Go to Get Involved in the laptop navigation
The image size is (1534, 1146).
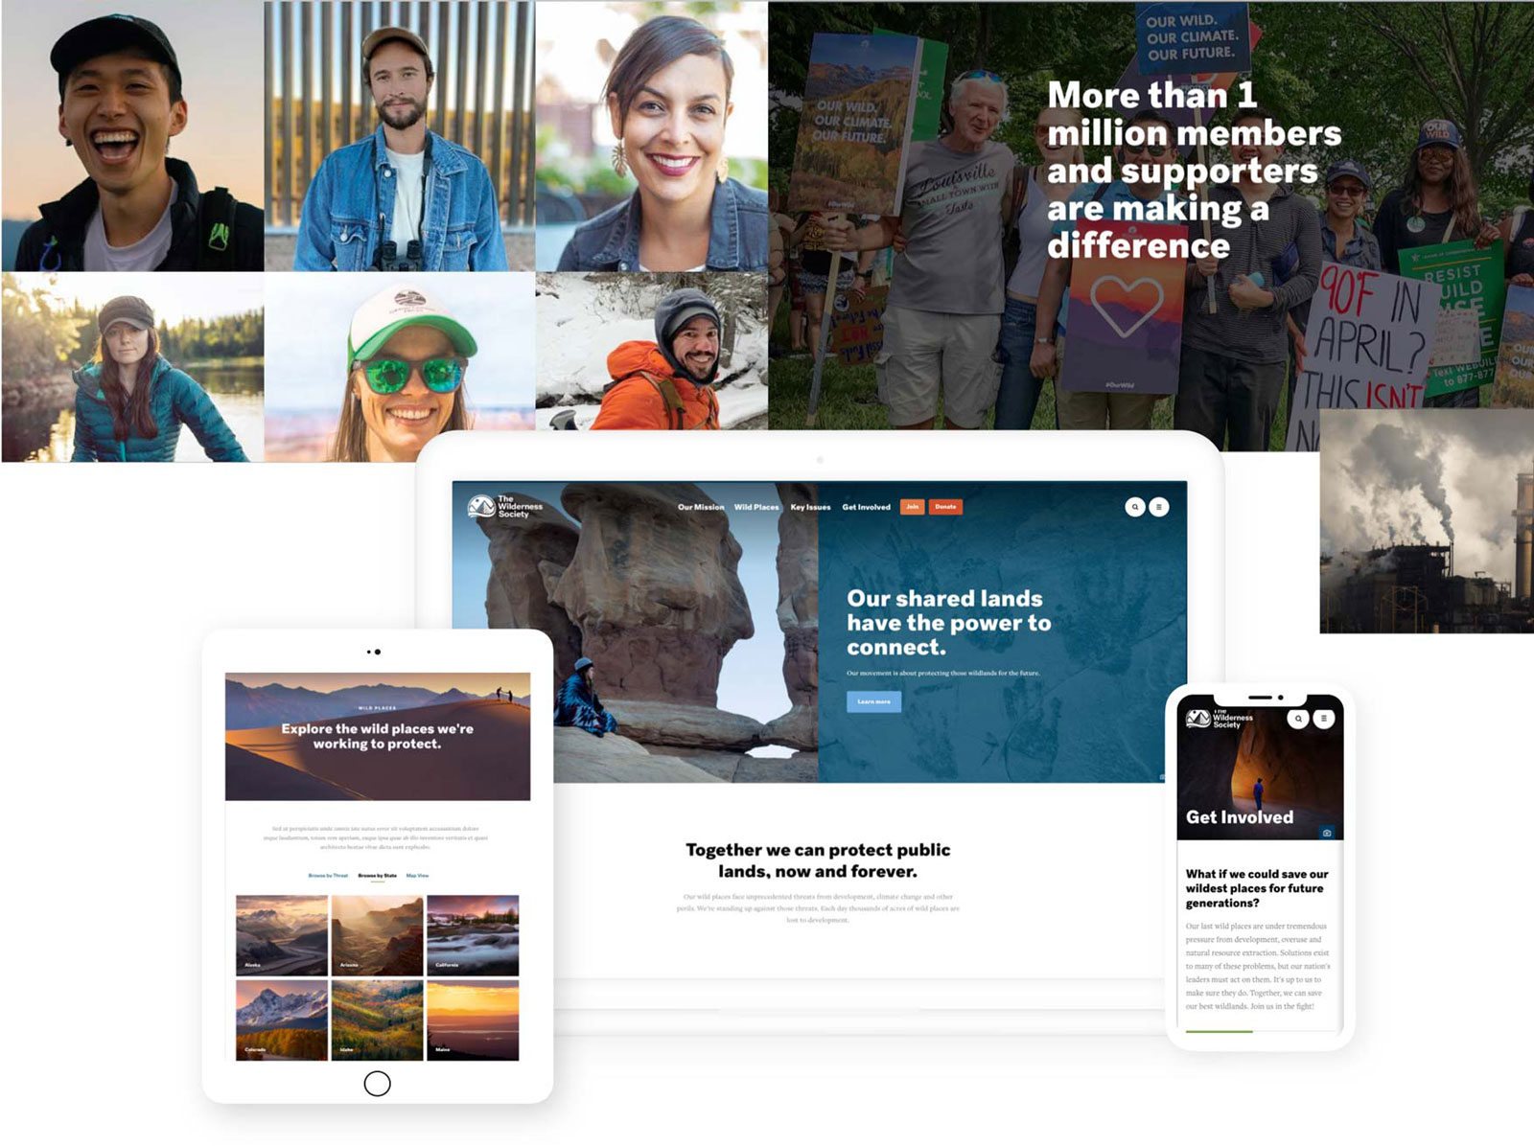(866, 507)
